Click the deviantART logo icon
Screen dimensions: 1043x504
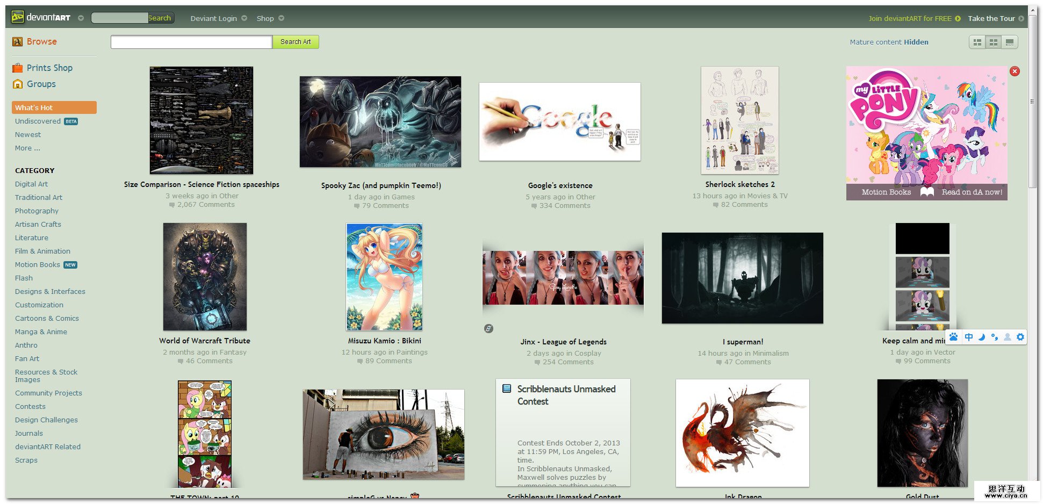click(18, 17)
